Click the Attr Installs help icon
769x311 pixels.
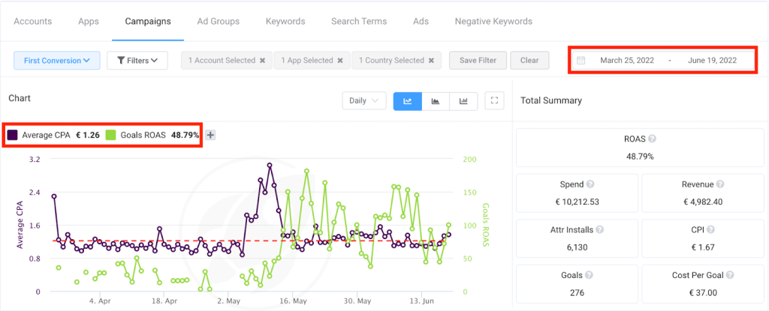click(x=600, y=229)
